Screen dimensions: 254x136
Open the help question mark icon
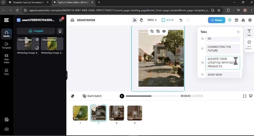(x=236, y=20)
